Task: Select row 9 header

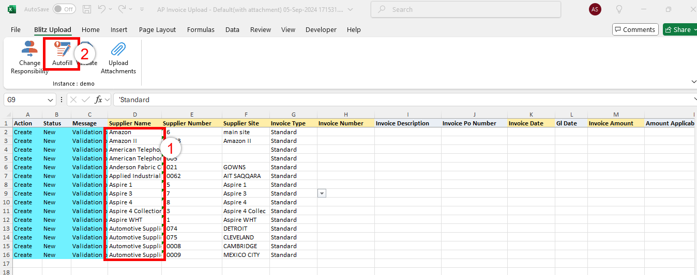Action: coord(6,193)
